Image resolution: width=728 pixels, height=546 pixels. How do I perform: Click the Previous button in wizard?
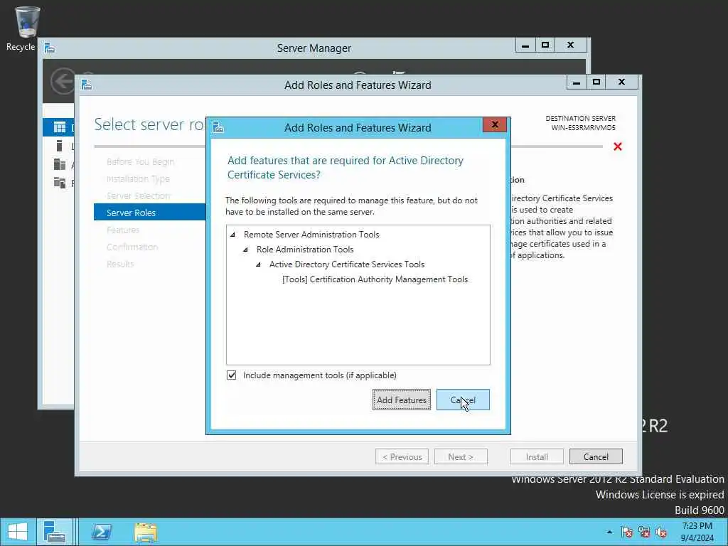click(x=402, y=457)
